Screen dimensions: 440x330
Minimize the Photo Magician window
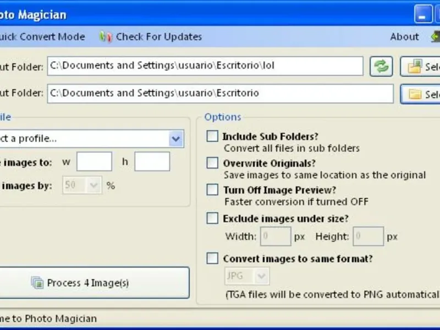point(423,13)
